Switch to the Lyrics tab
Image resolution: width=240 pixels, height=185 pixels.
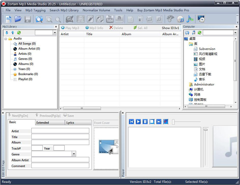point(78,123)
